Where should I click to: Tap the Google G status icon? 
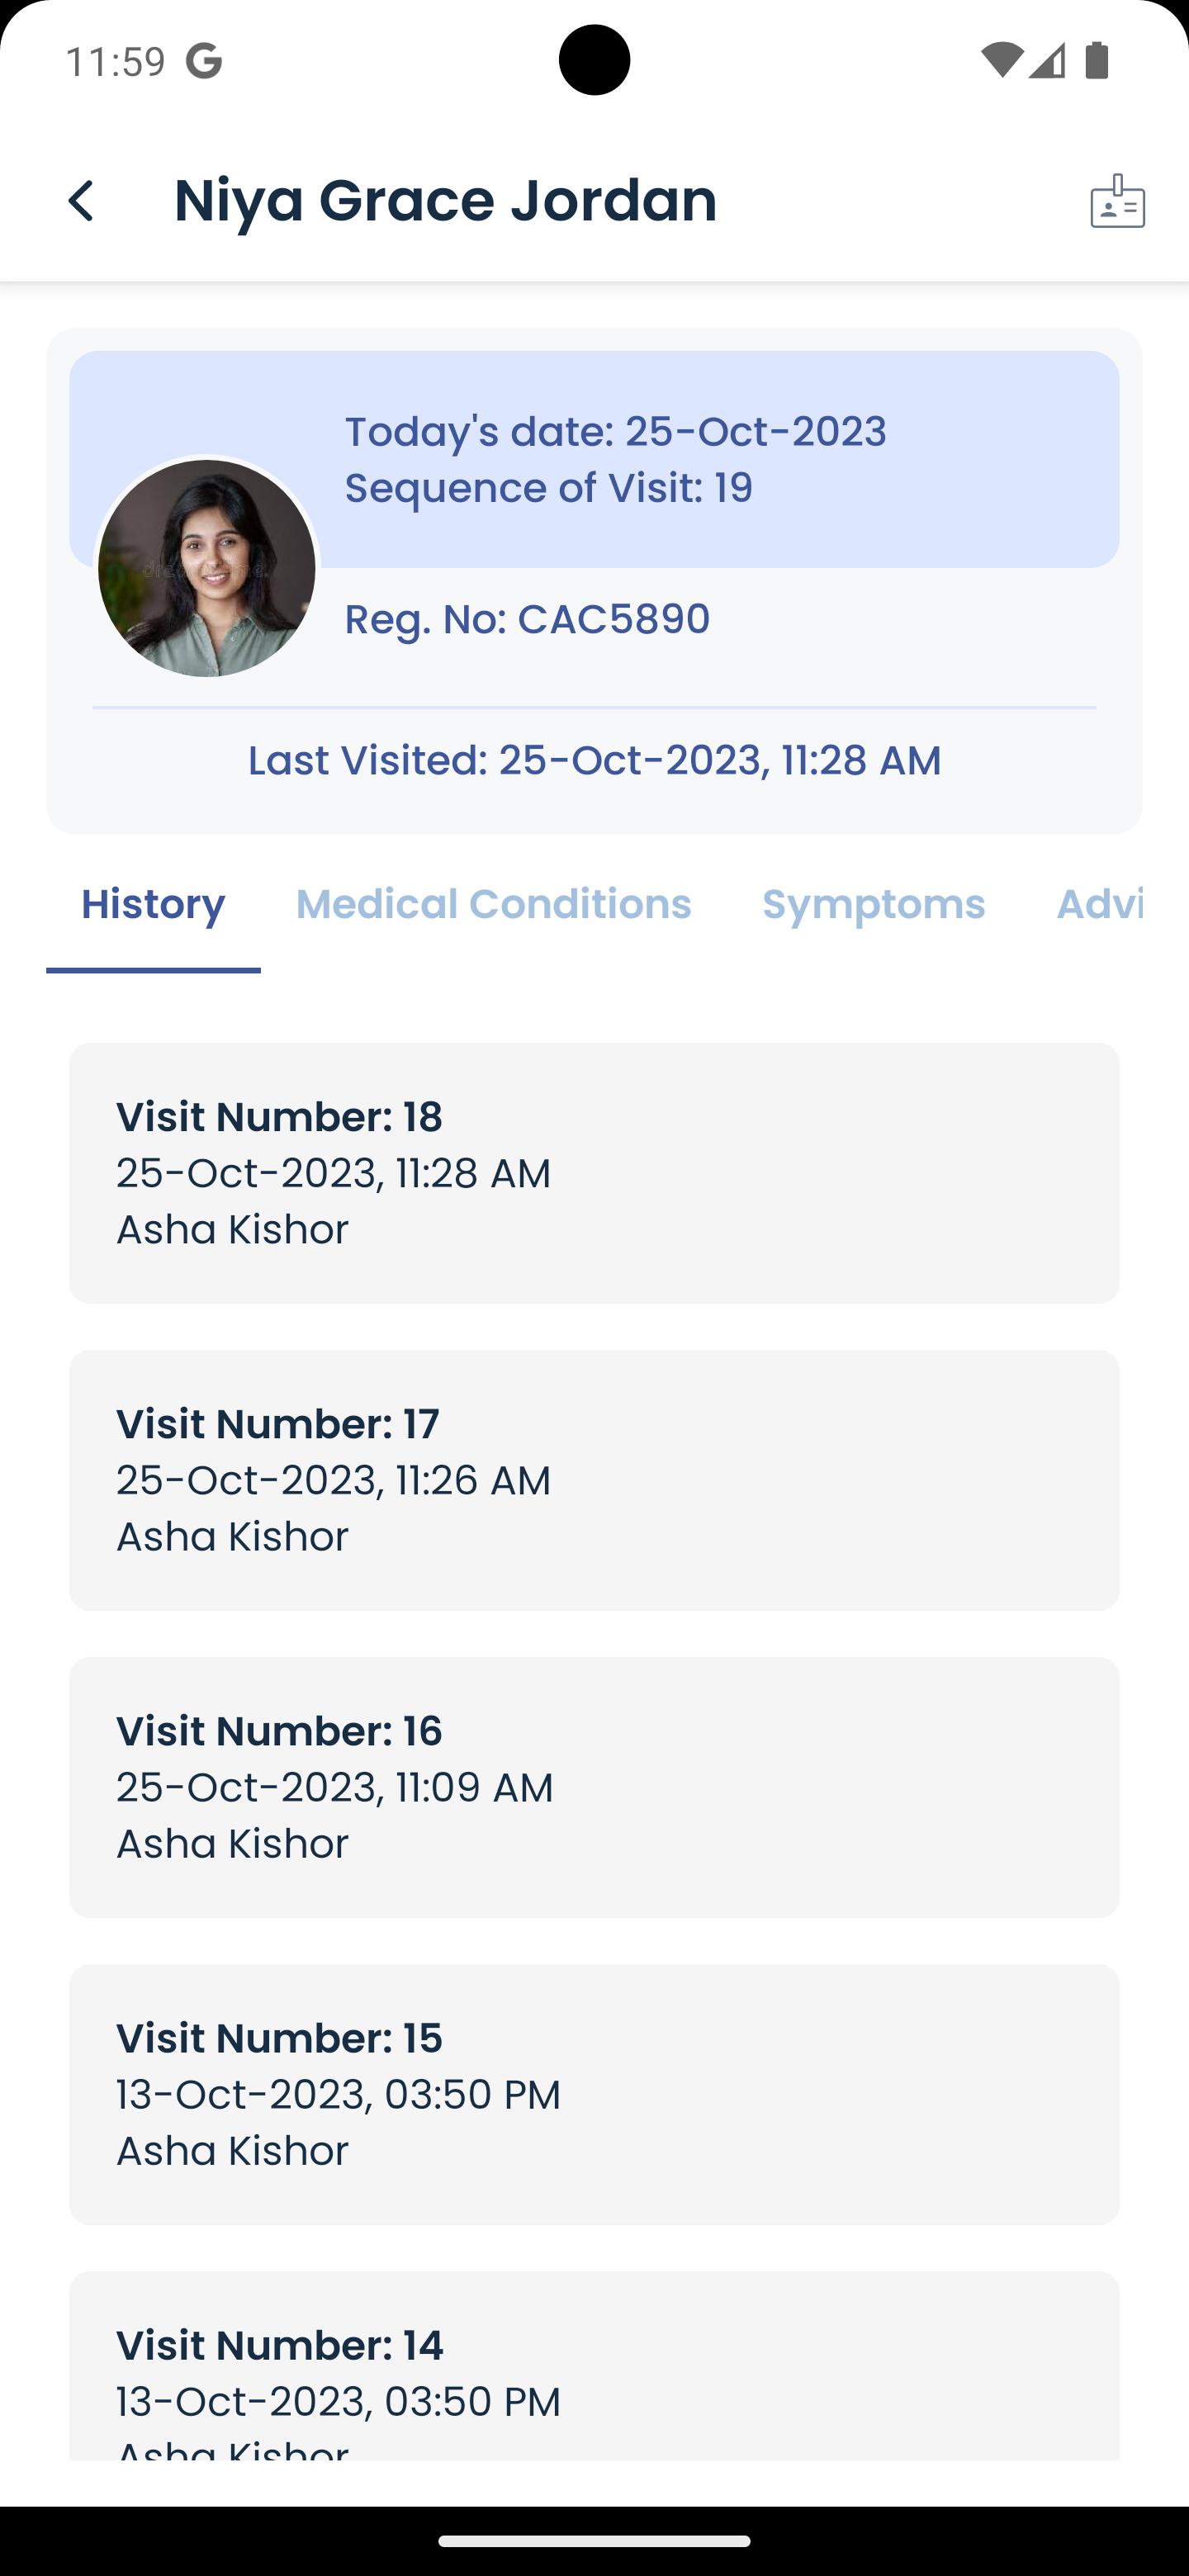point(203,62)
